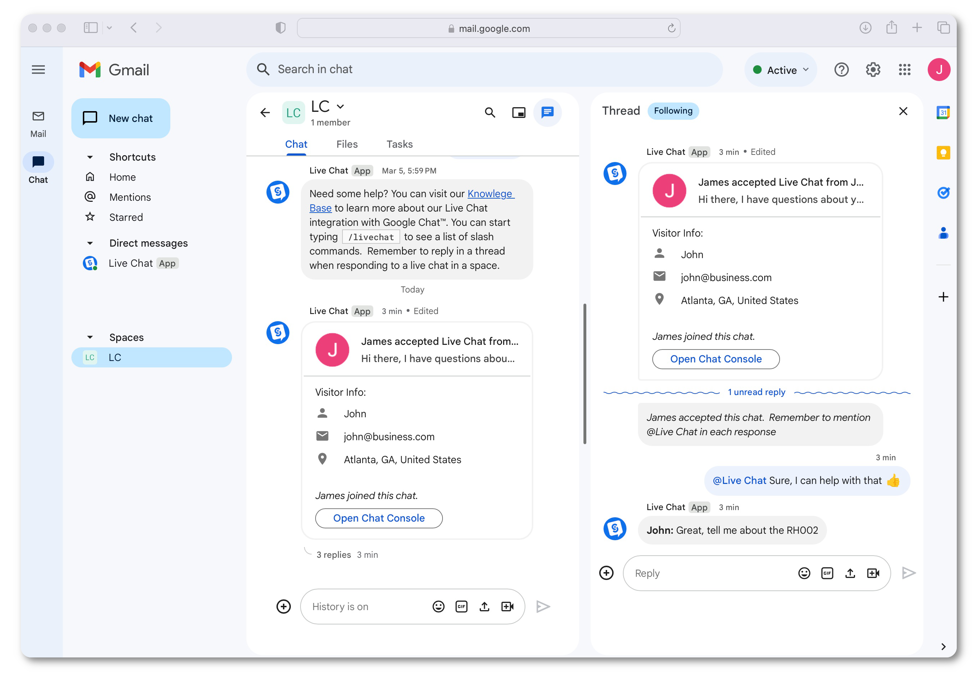Switch to the Tasks tab in LC chat
This screenshot has height=675, width=979.
[x=399, y=144]
